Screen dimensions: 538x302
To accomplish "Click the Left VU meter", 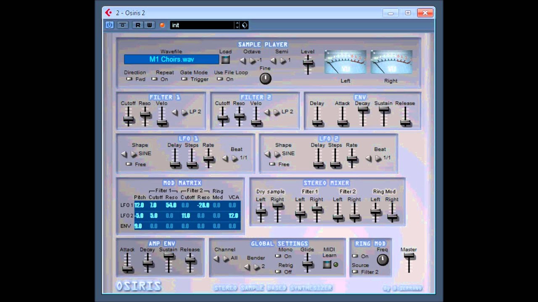I will pyautogui.click(x=345, y=62).
